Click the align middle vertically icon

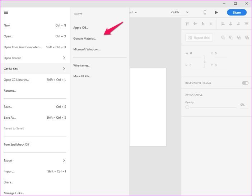click(x=195, y=24)
